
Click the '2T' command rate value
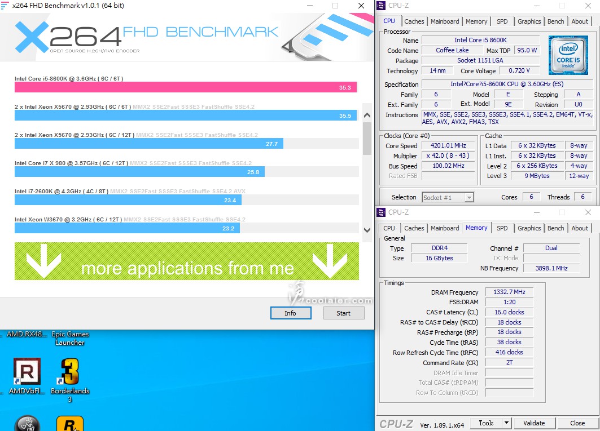click(509, 362)
